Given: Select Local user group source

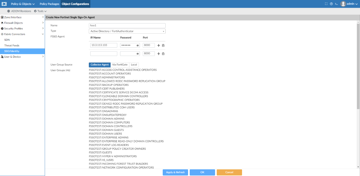Looking at the screenshot, I should (x=134, y=65).
